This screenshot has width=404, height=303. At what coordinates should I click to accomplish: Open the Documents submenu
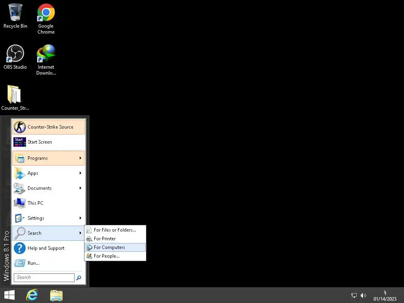pos(49,188)
